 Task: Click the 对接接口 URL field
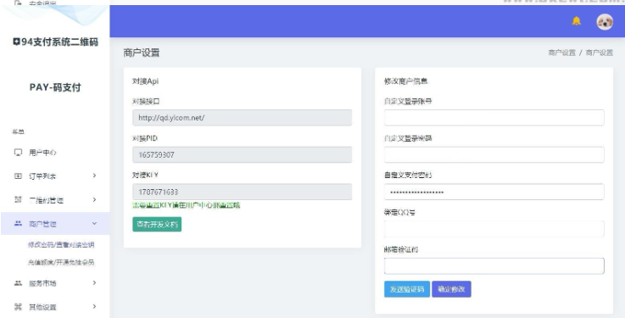coord(243,118)
